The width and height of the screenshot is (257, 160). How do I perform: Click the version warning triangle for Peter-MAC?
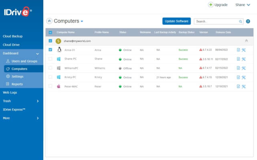click(x=200, y=86)
